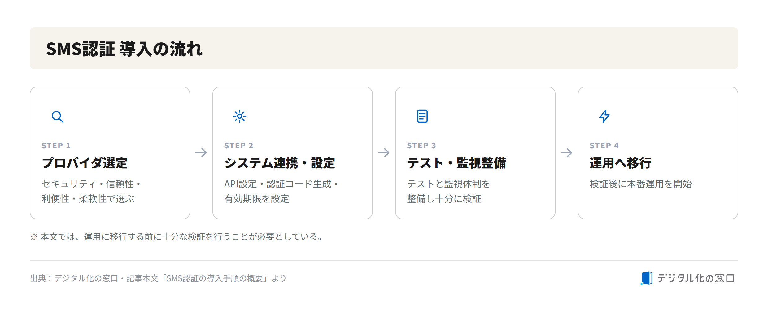Click the arrow between Step 2 and Step 3

coord(384,153)
